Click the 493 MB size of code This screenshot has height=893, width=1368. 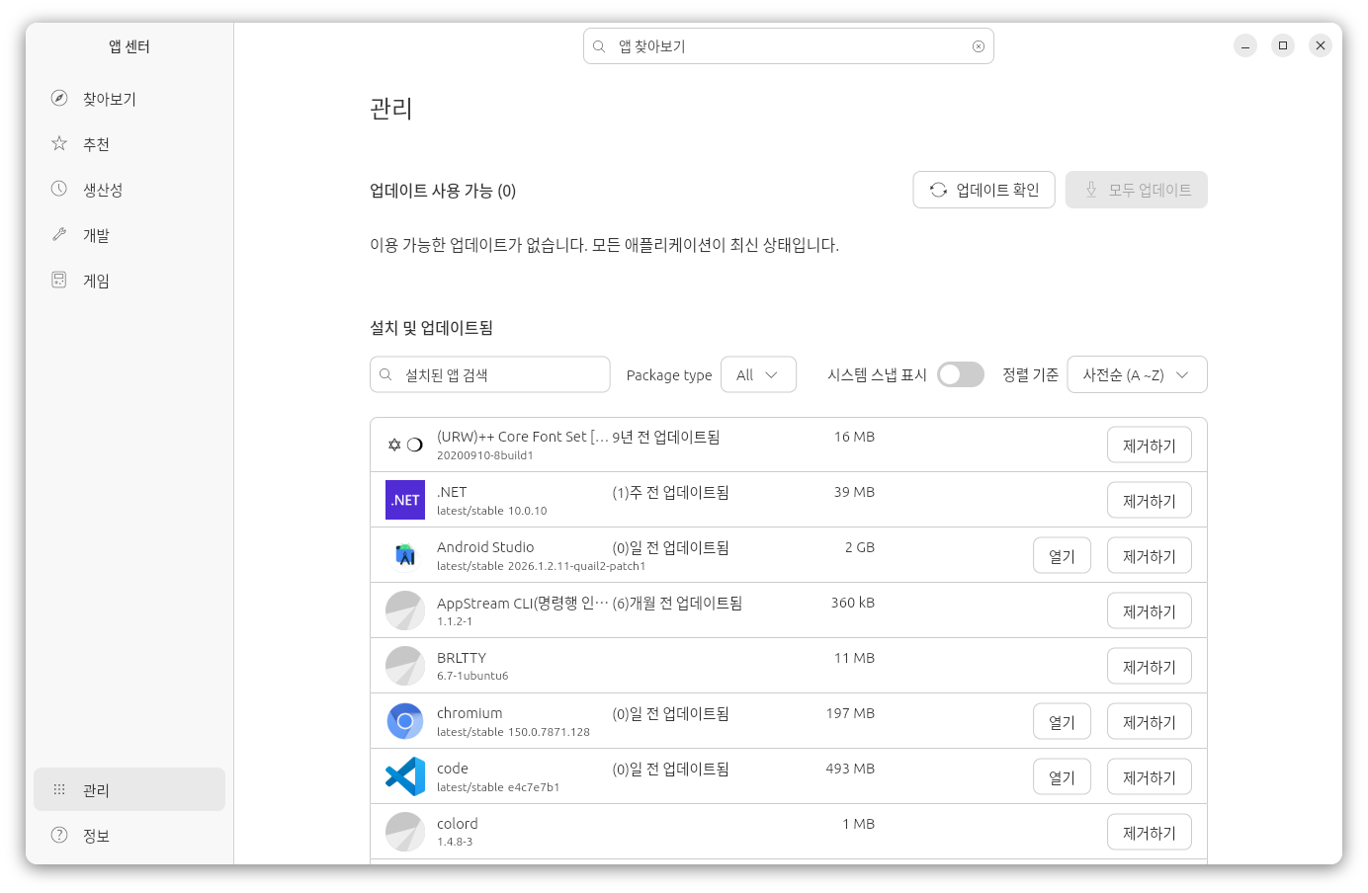850,768
